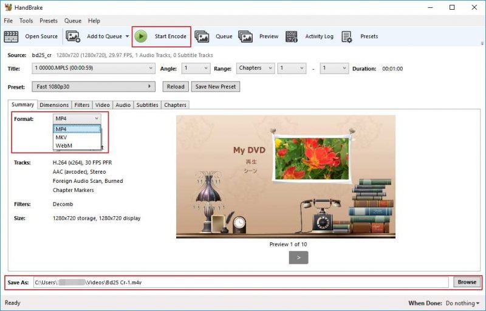Click the Add to Queue image icon
486x311 pixels.
pyautogui.click(x=73, y=36)
